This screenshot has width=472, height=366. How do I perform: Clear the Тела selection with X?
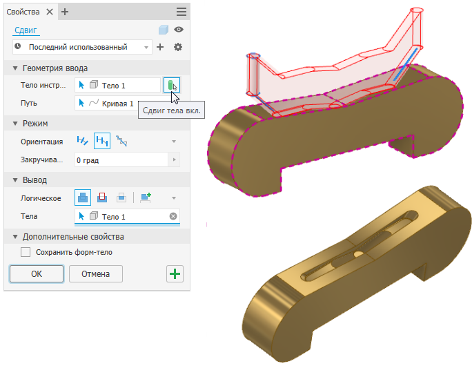[x=173, y=216]
